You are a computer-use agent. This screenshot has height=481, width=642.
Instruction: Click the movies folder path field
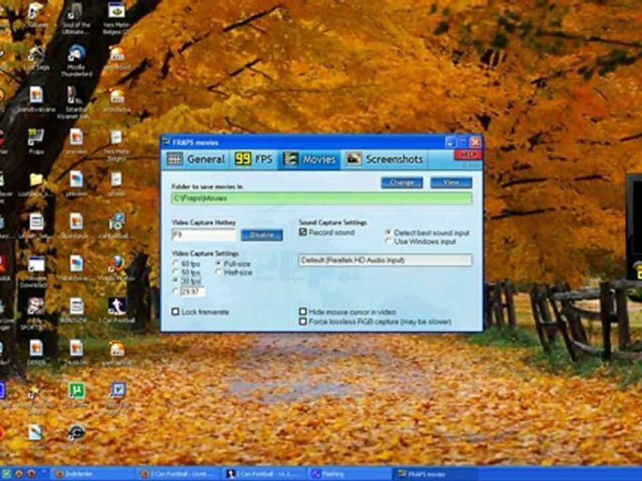tap(322, 198)
